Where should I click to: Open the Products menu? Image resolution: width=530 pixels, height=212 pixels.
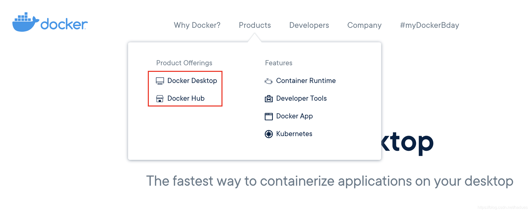point(255,25)
